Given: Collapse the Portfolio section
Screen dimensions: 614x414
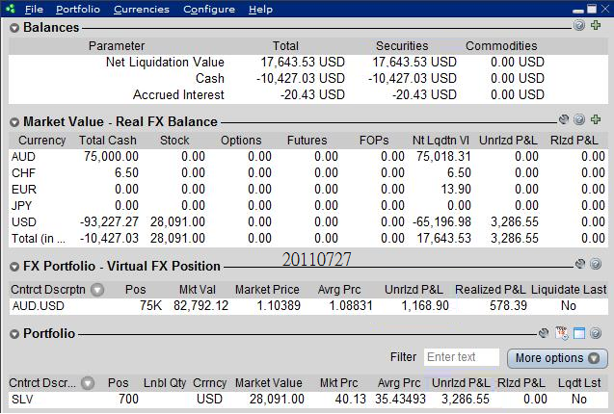Looking at the screenshot, I should point(14,334).
